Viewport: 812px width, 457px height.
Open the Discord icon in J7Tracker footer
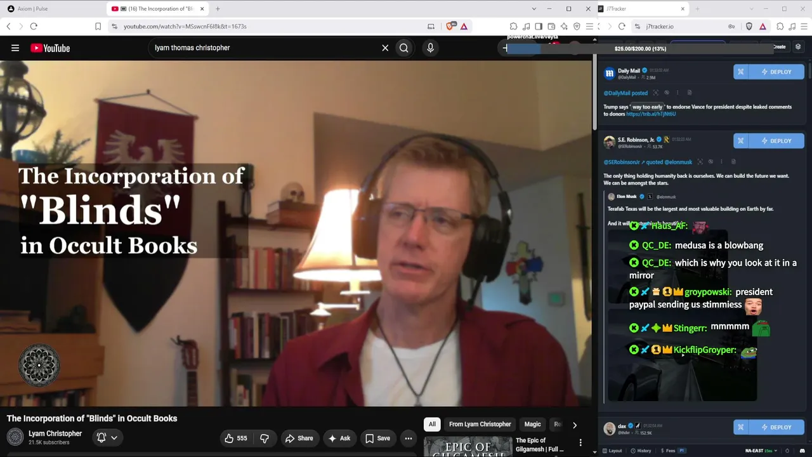pyautogui.click(x=802, y=451)
